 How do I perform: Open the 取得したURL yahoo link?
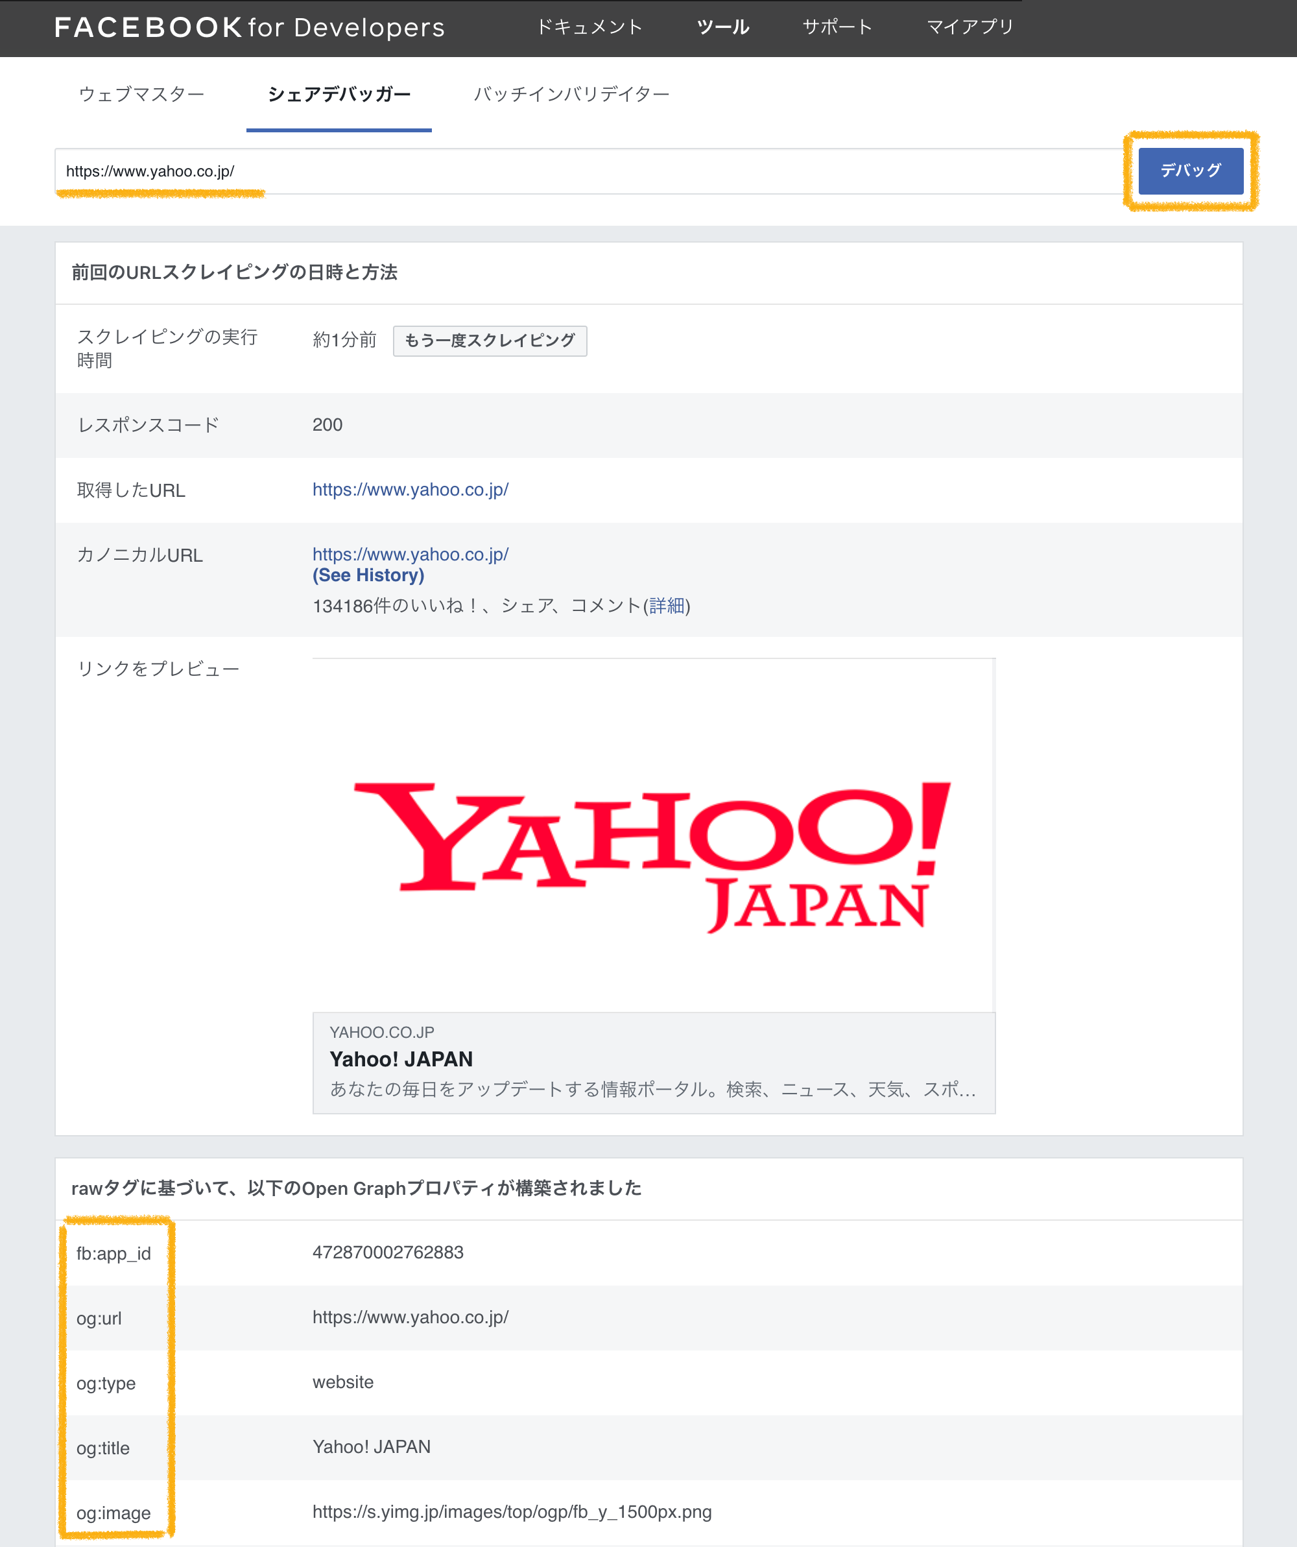click(411, 490)
